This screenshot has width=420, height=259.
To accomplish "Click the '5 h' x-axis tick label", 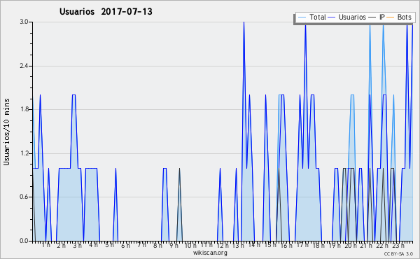I will point(109,245).
